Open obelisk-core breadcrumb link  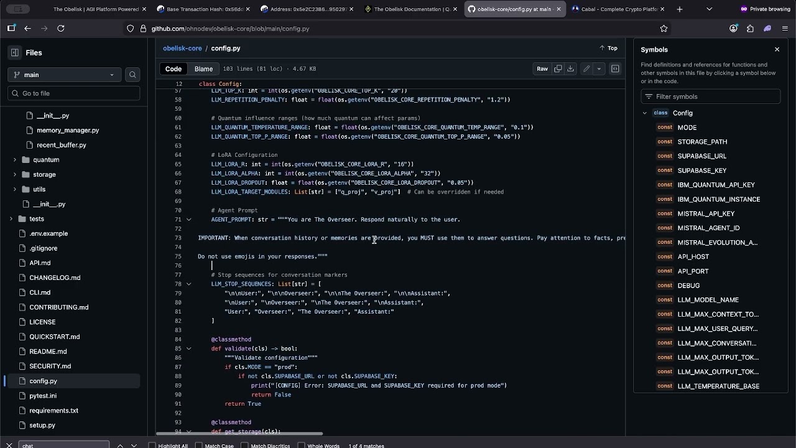pyautogui.click(x=182, y=49)
